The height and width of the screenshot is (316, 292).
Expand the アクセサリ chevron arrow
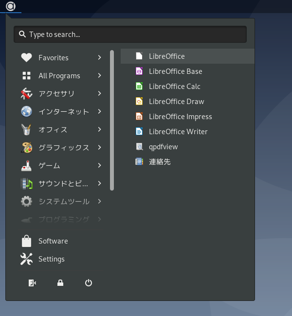pos(99,93)
